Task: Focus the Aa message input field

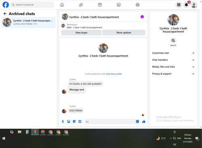Action: tap(110, 121)
